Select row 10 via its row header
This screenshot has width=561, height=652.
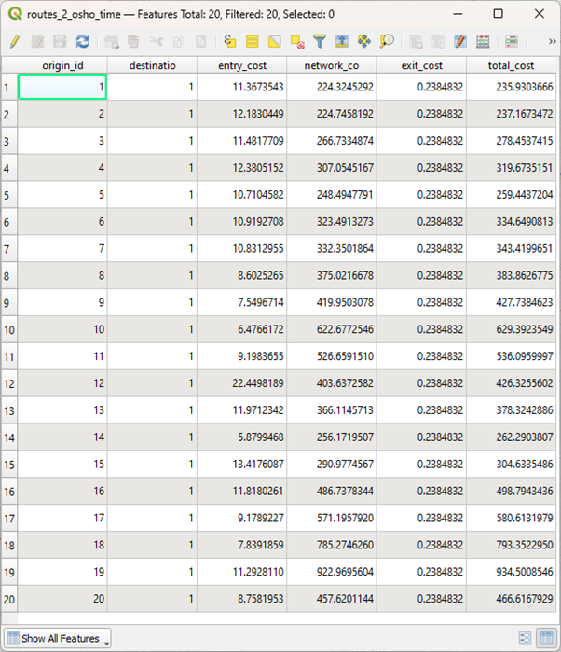[8, 330]
